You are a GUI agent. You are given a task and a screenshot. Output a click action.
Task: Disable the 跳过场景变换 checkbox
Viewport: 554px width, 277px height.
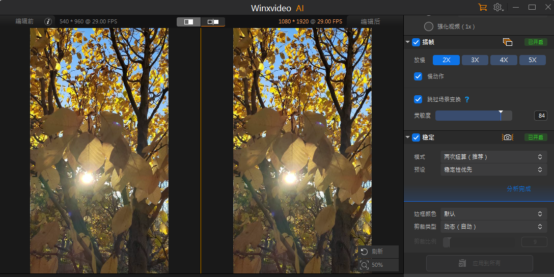coord(418,99)
